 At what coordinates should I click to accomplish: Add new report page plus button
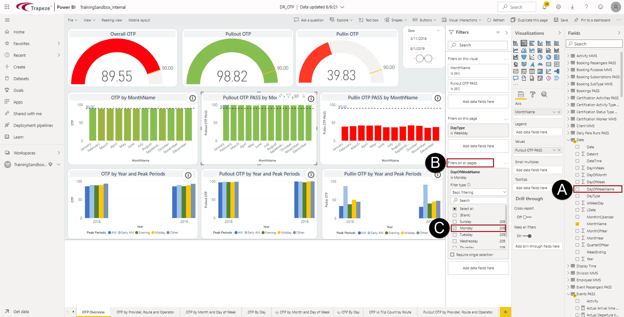(505, 312)
